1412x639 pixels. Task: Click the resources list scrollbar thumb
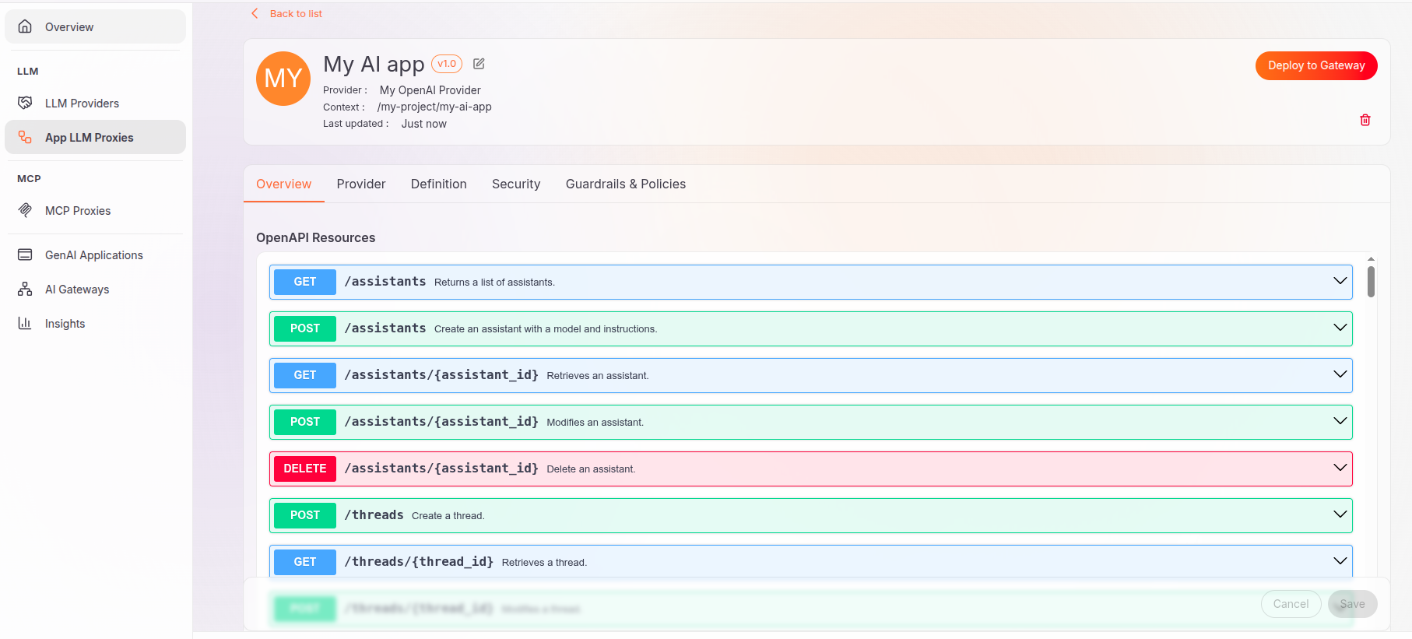[x=1371, y=281]
